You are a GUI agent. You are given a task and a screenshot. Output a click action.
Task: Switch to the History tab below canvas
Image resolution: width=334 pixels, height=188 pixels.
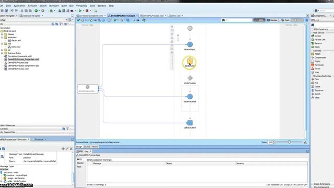(95, 147)
